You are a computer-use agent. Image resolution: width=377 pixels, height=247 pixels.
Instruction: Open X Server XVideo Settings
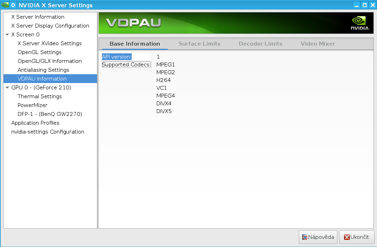pyautogui.click(x=50, y=43)
